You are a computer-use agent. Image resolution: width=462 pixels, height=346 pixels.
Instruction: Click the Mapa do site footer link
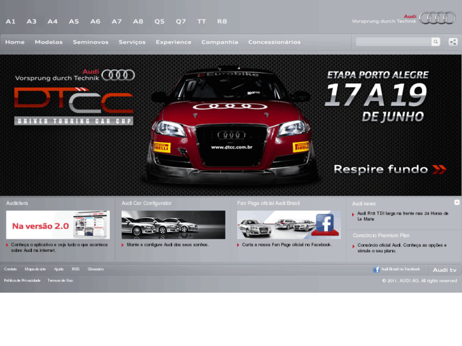pos(35,269)
